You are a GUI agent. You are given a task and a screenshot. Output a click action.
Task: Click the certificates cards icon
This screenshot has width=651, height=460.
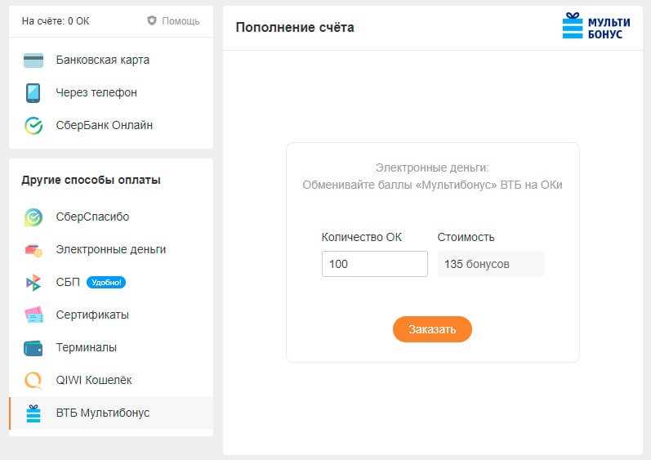point(33,315)
